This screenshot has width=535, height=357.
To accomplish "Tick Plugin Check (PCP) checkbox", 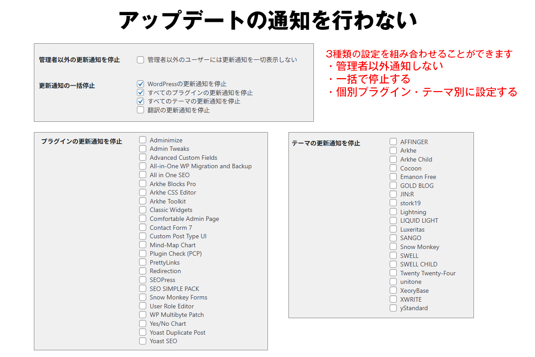I will tap(143, 253).
